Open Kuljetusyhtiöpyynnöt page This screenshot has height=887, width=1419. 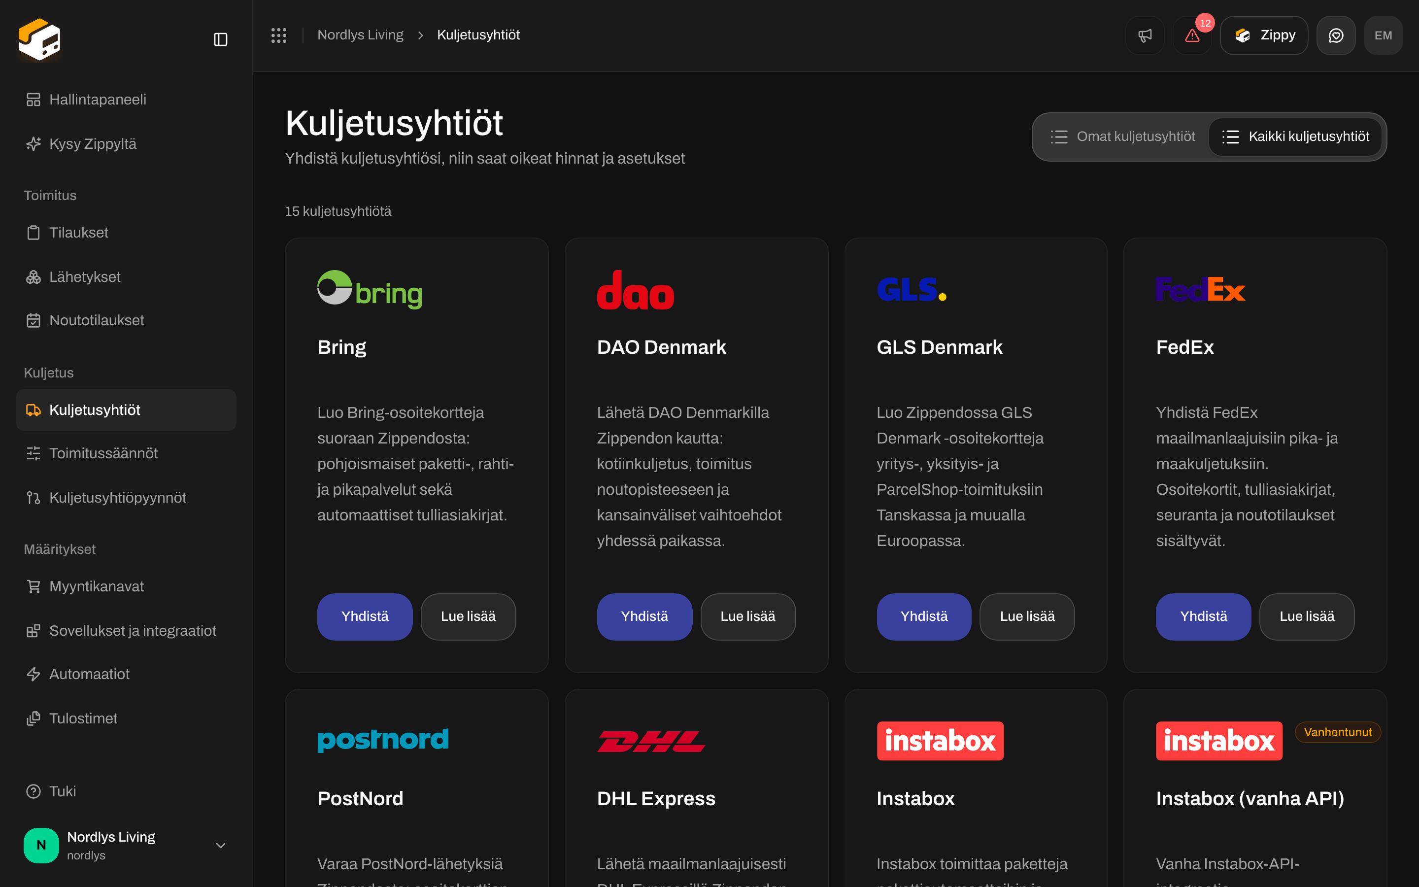point(126,498)
